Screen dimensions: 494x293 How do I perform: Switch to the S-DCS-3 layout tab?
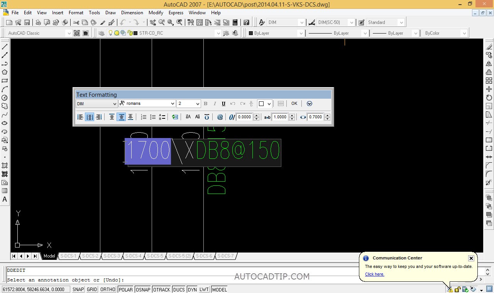tap(112, 256)
